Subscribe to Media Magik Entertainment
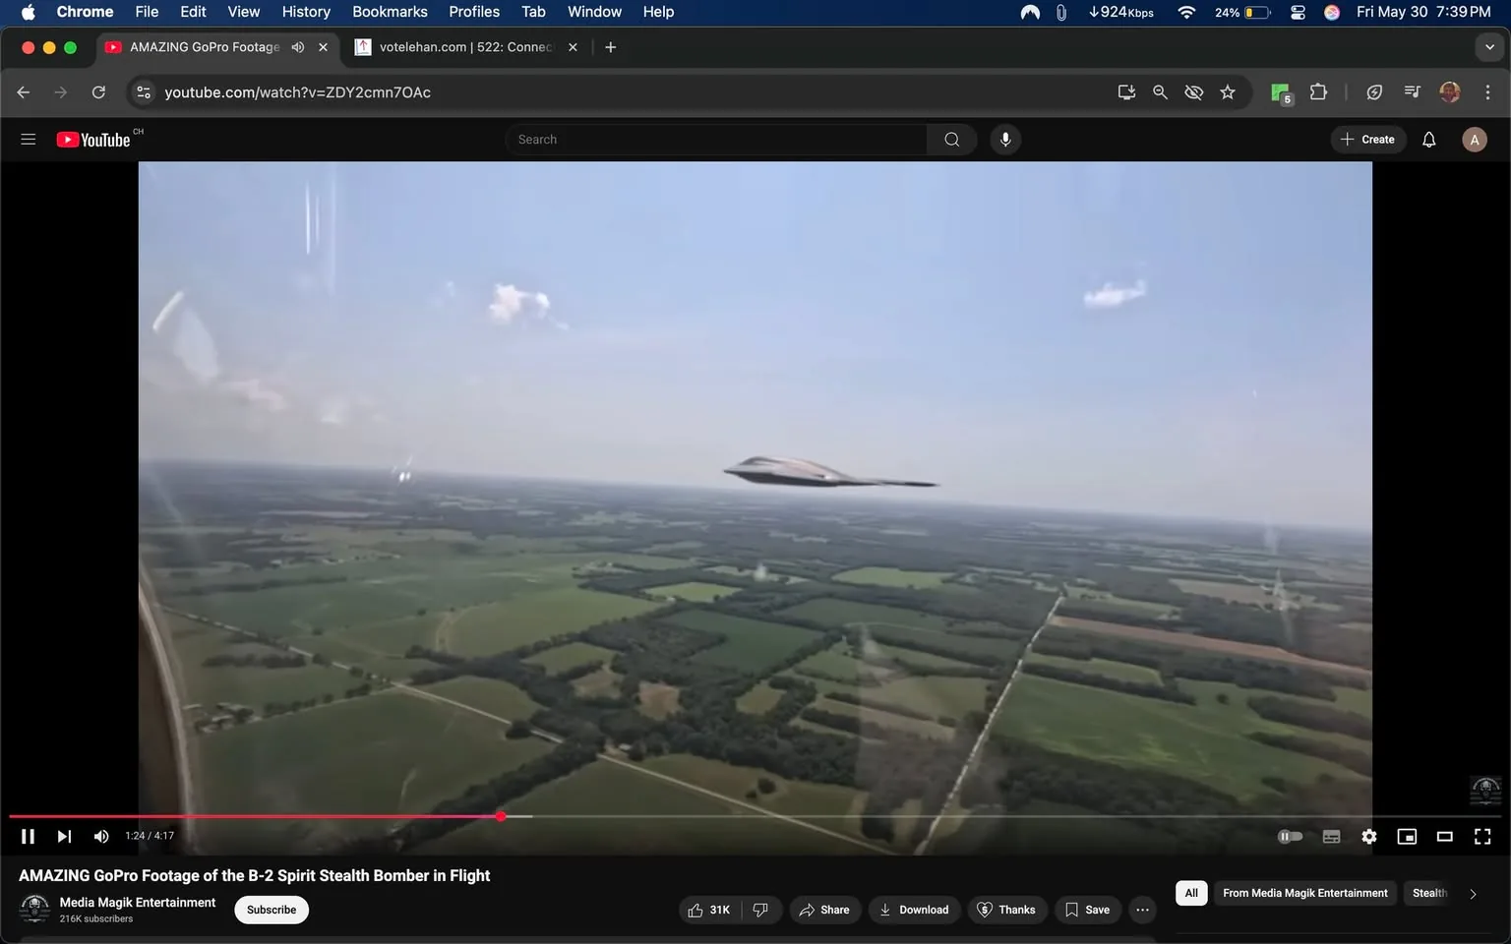This screenshot has height=944, width=1511. click(271, 910)
